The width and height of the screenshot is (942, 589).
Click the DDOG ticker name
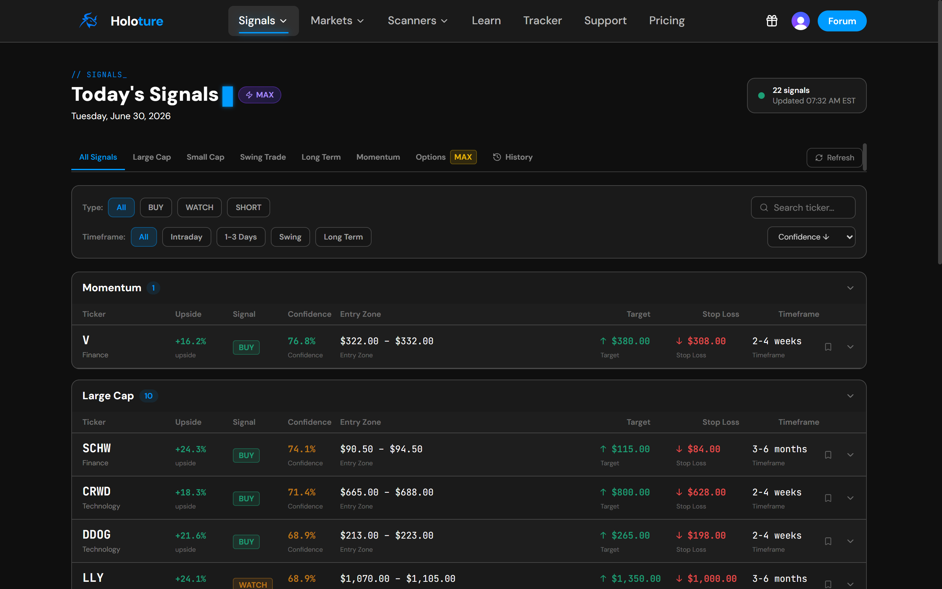(x=96, y=535)
